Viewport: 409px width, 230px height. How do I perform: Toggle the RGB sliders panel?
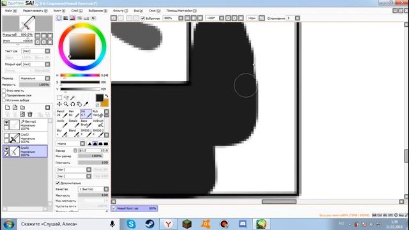(x=66, y=18)
